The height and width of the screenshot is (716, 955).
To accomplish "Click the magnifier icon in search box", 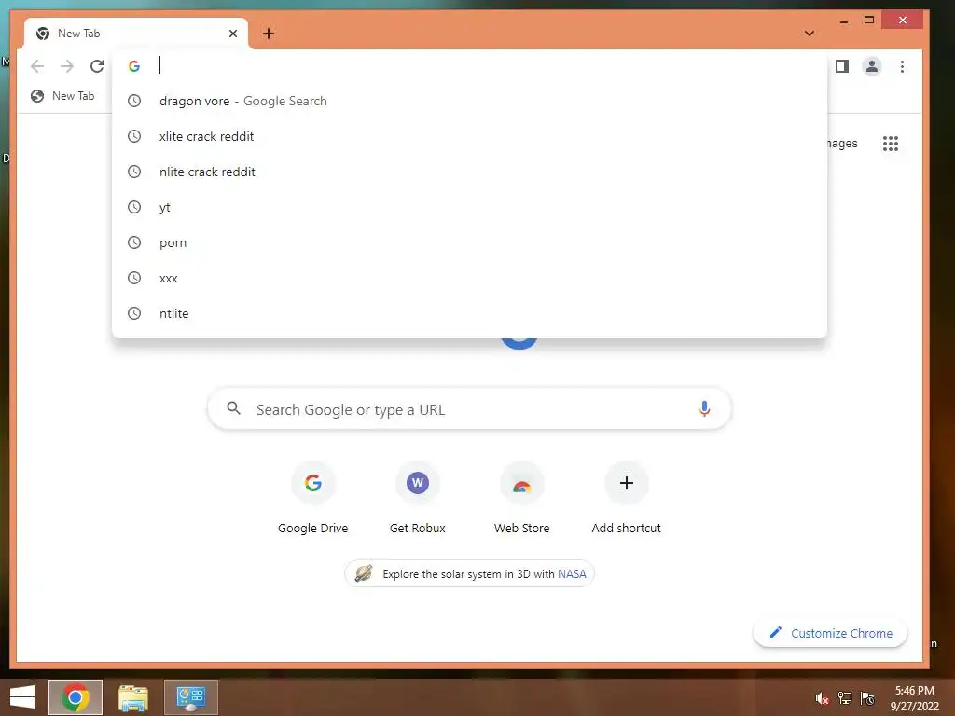I will pos(234,408).
